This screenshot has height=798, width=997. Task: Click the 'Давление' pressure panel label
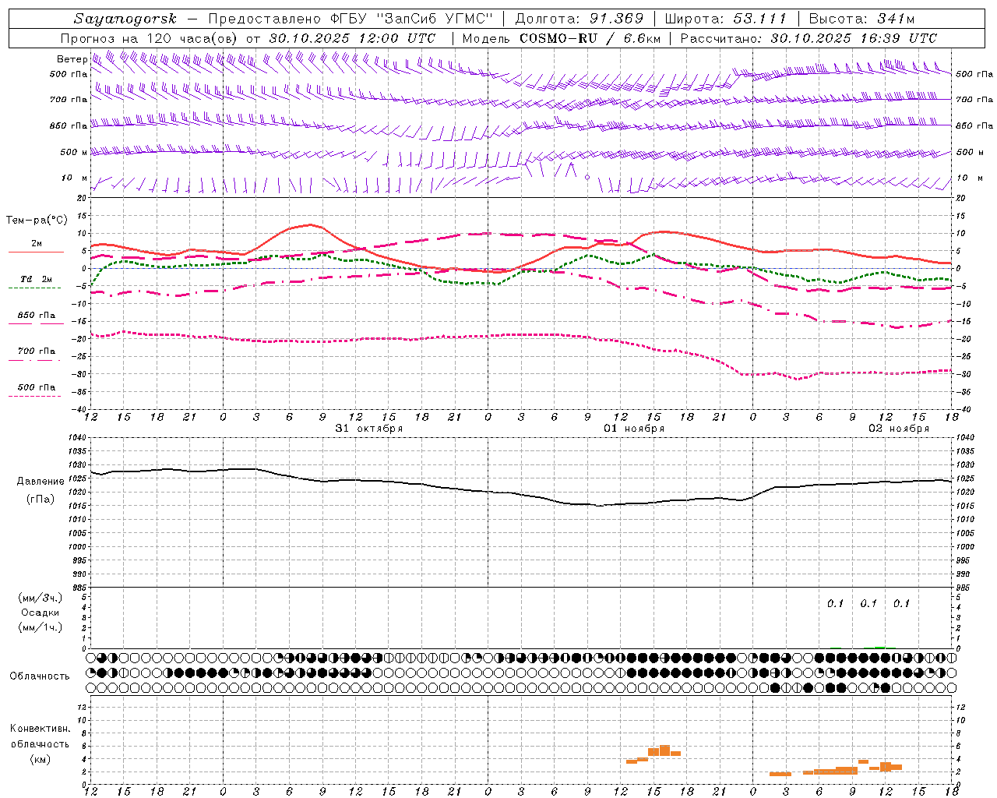click(x=41, y=482)
